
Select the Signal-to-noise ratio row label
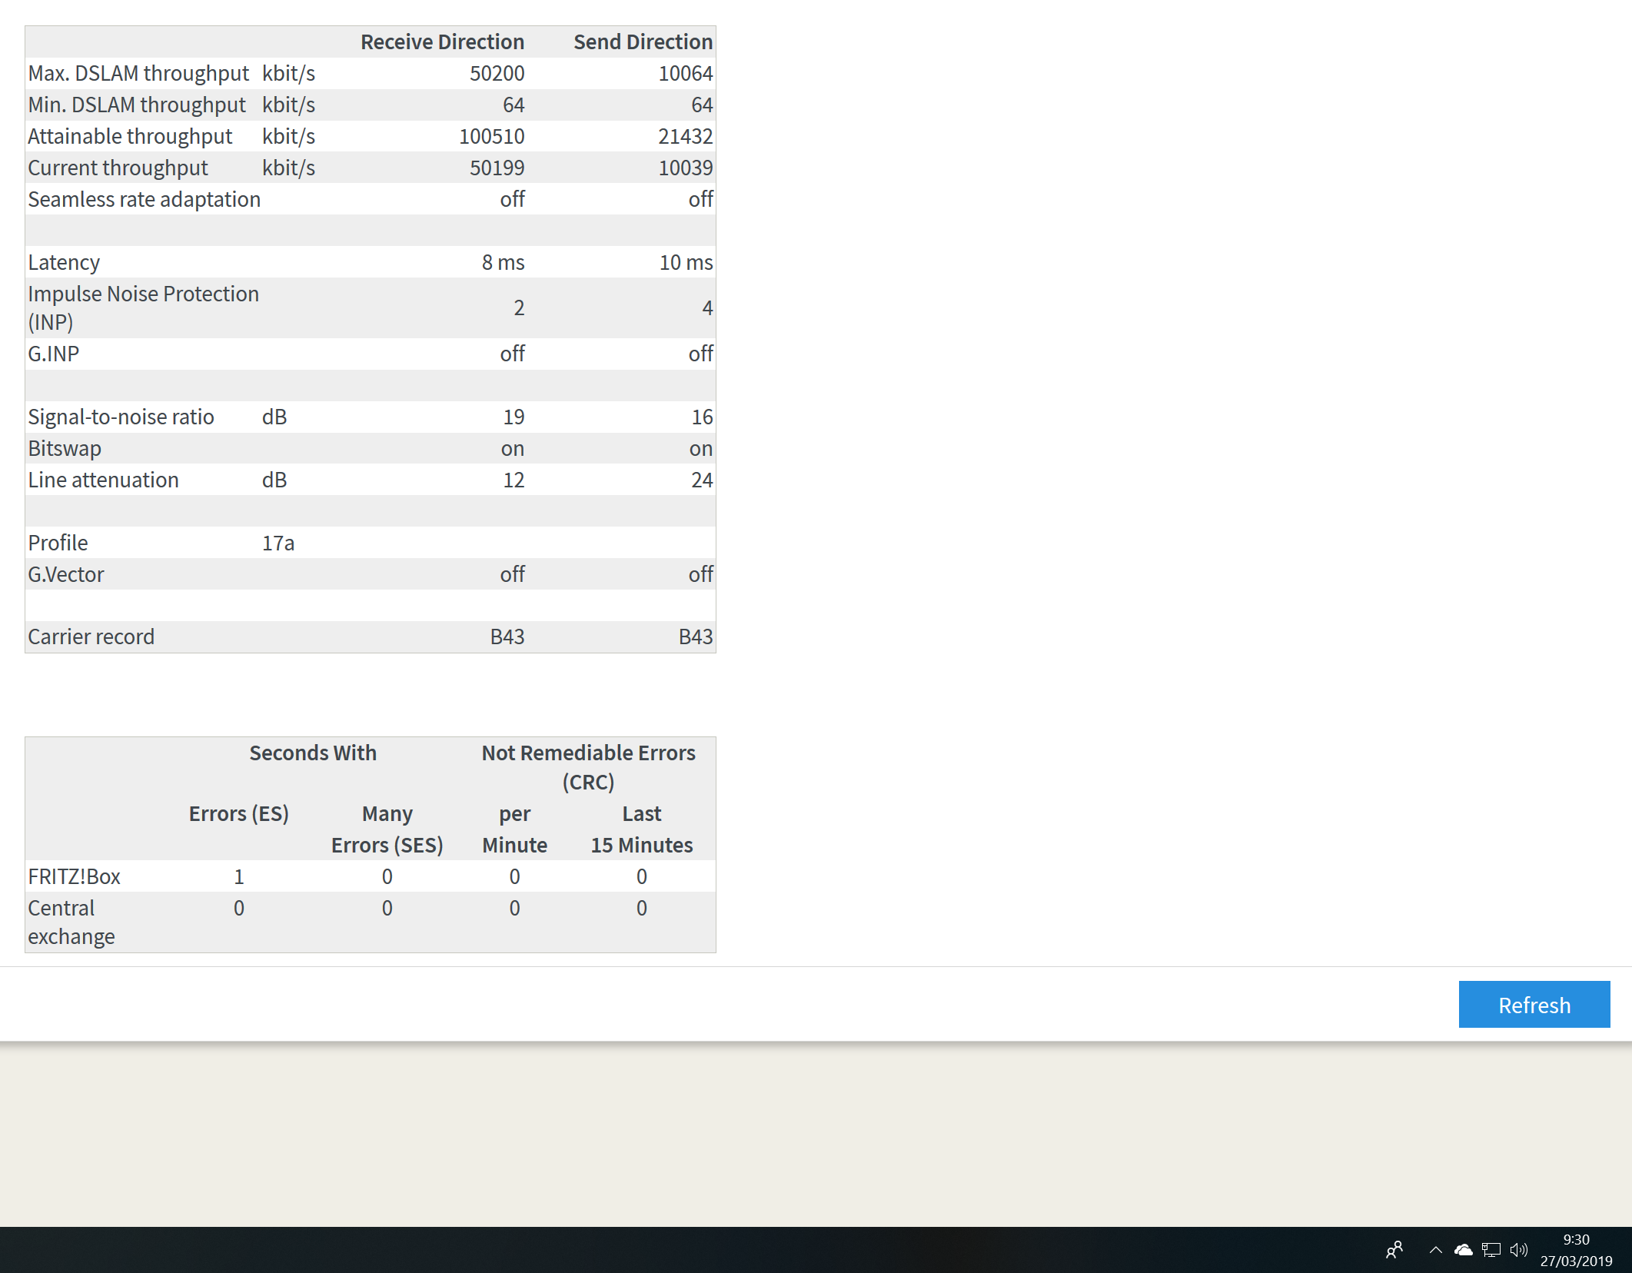[x=121, y=417]
